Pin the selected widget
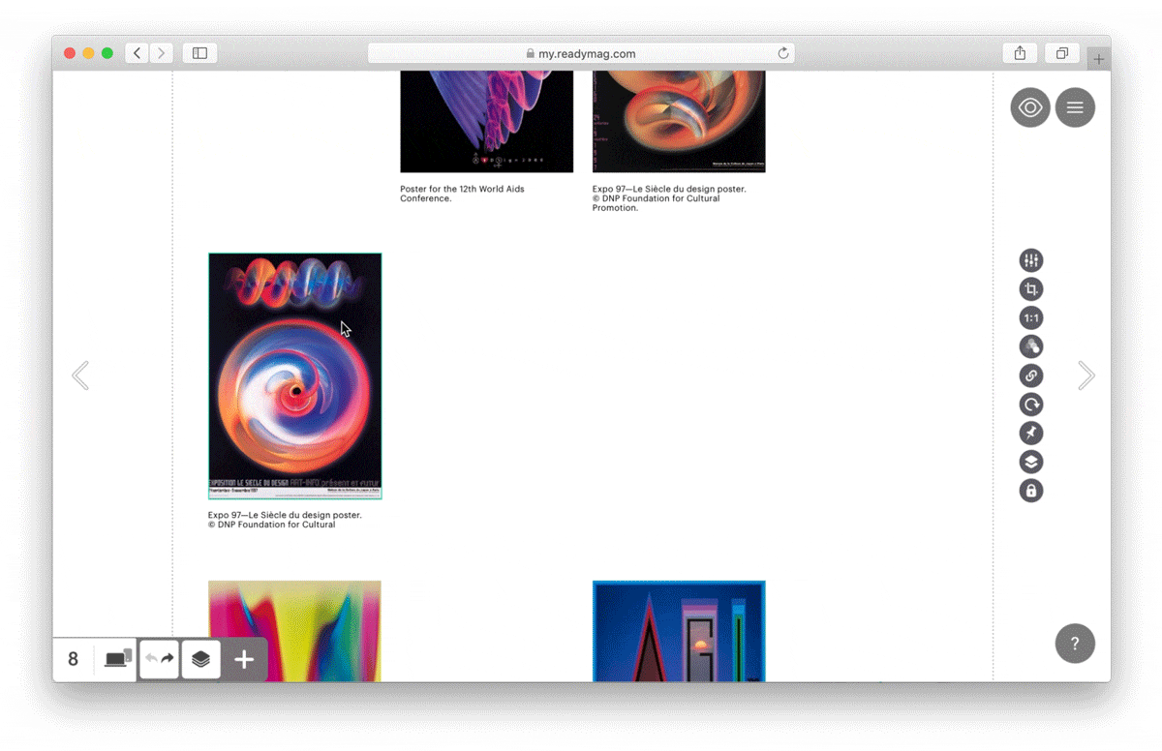 [1030, 433]
